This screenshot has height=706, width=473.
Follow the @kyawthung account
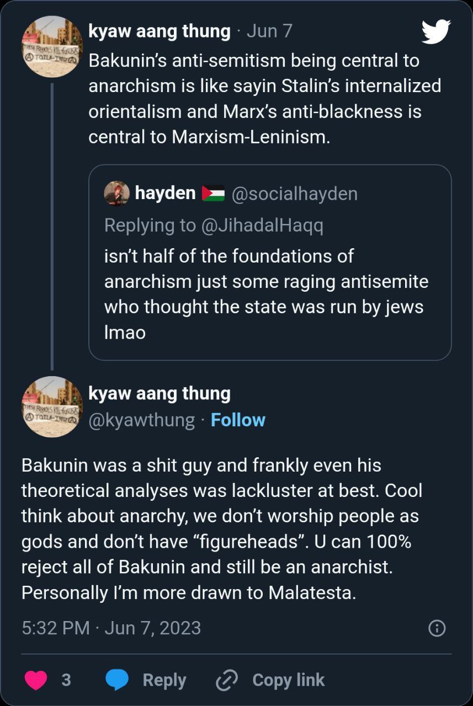pyautogui.click(x=238, y=420)
